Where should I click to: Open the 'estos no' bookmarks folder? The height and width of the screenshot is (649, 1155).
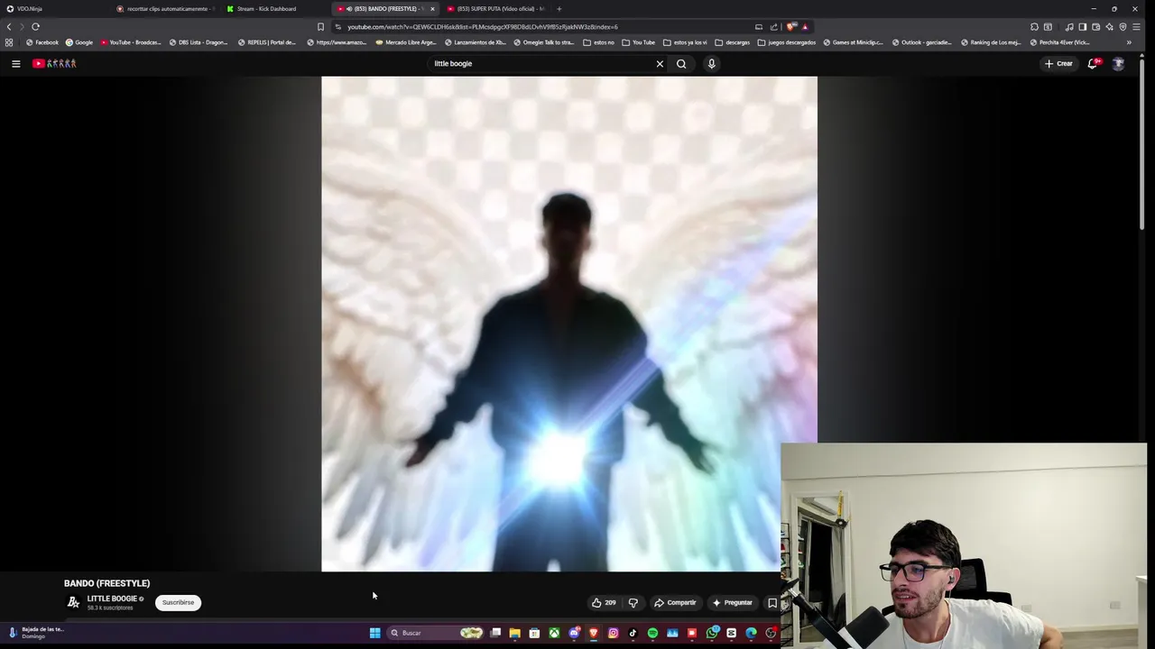tap(599, 42)
